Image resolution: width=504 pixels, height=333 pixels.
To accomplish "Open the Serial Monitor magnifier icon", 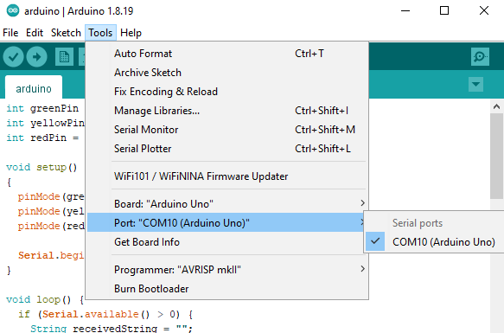I will 480,57.
